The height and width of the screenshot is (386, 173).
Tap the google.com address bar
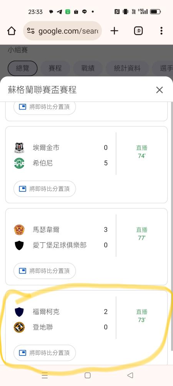click(63, 31)
